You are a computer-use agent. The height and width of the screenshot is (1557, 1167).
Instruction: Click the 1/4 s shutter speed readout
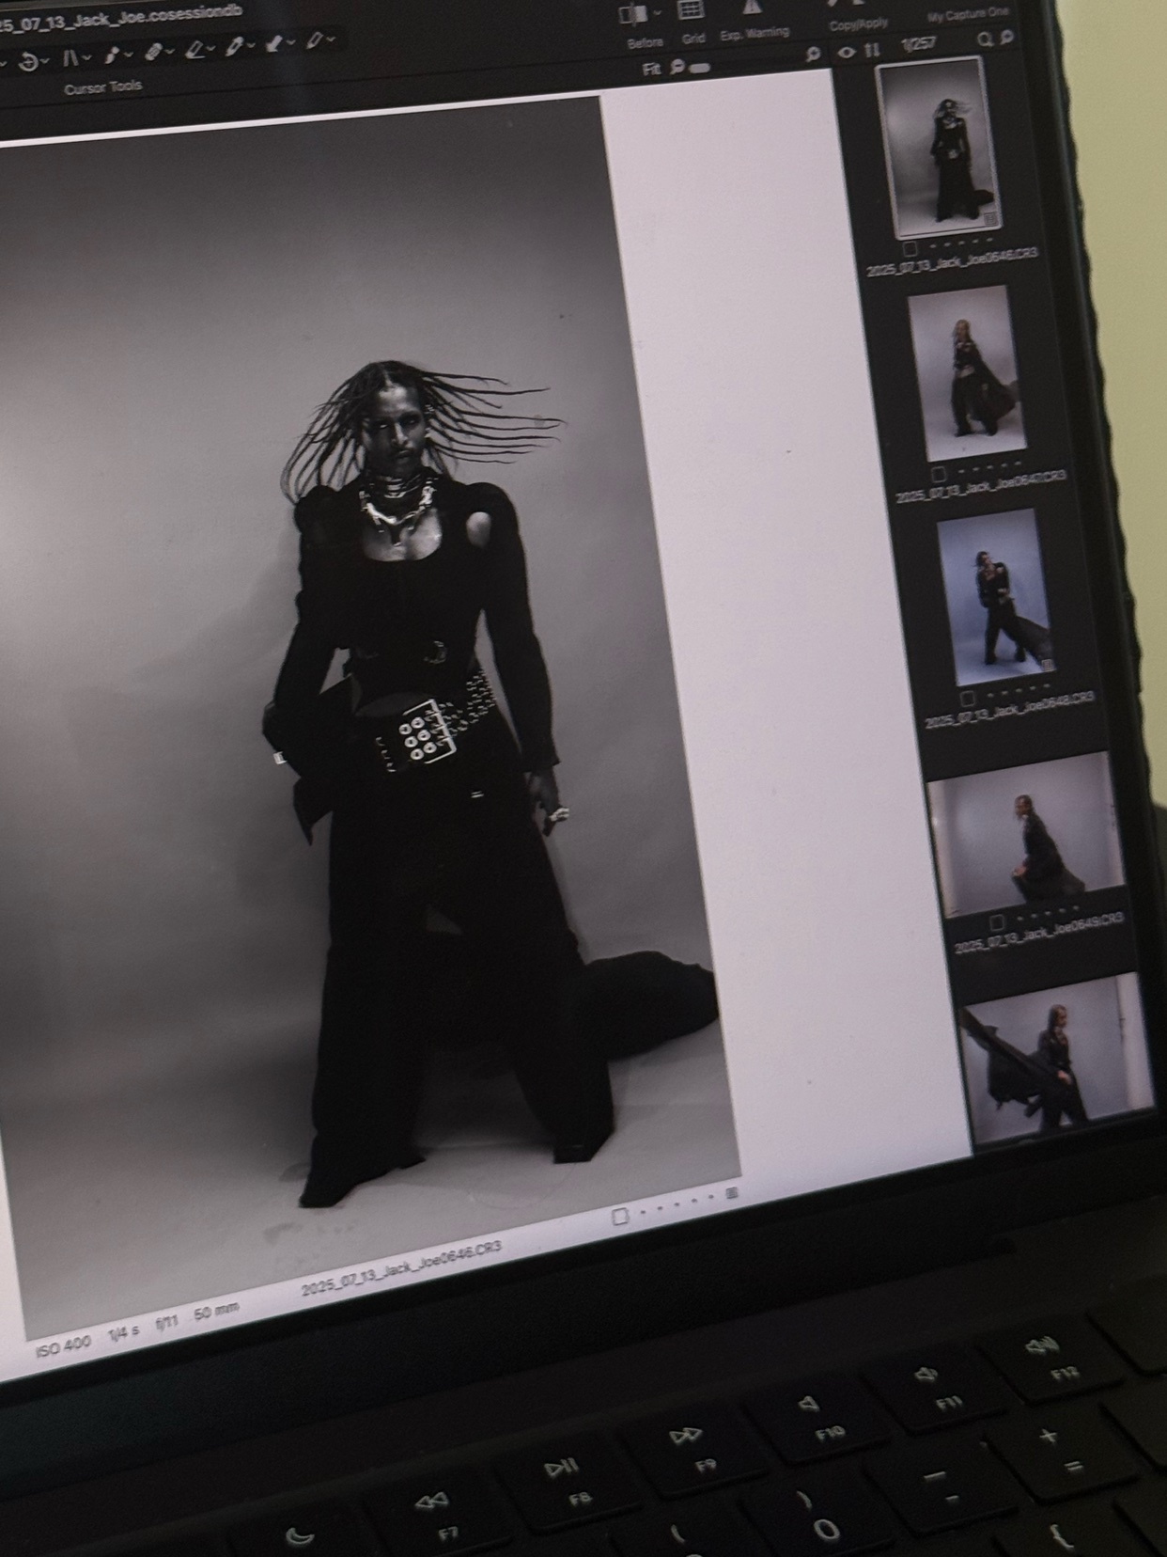[x=123, y=1332]
